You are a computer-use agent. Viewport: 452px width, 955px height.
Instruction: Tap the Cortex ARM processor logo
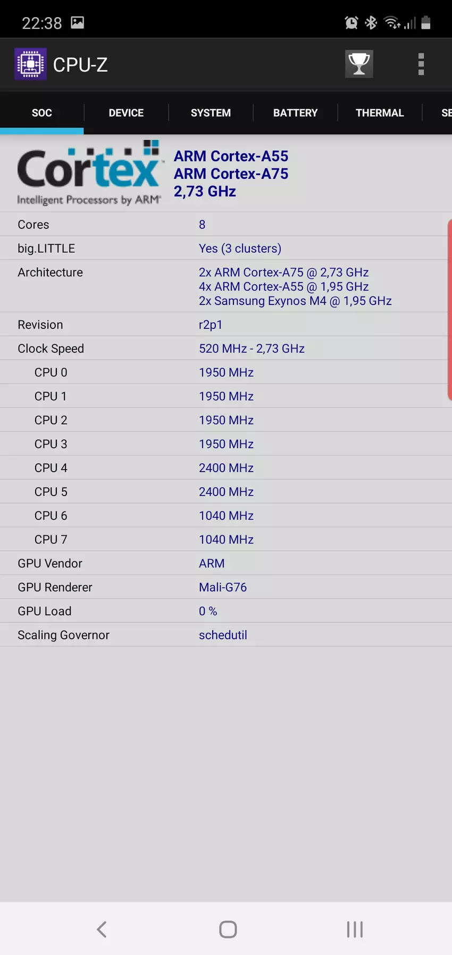point(89,174)
